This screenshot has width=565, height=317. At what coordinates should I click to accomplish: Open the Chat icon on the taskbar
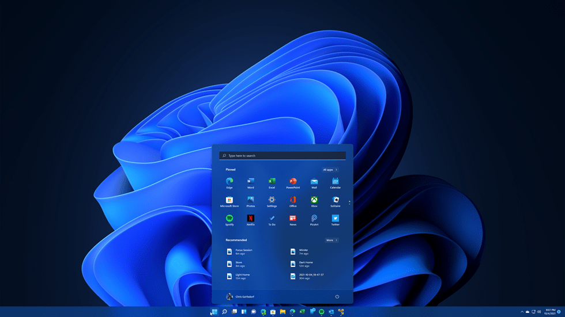(x=254, y=312)
